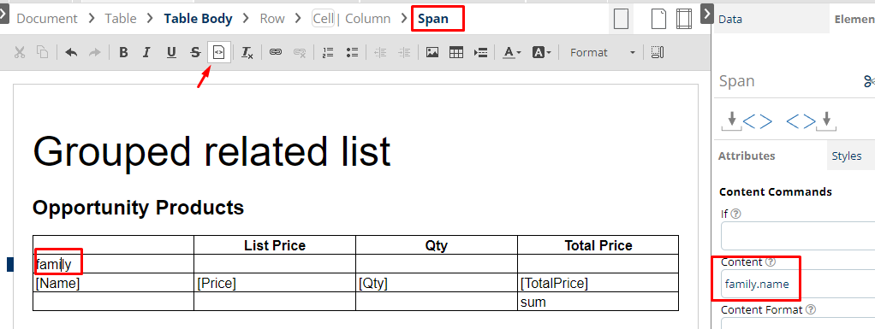Click the Content field containing family.name
This screenshot has width=875, height=329.
coord(798,284)
